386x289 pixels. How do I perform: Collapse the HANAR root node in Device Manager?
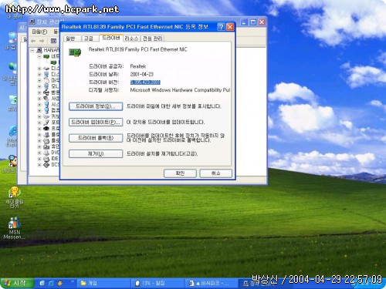click(32, 50)
